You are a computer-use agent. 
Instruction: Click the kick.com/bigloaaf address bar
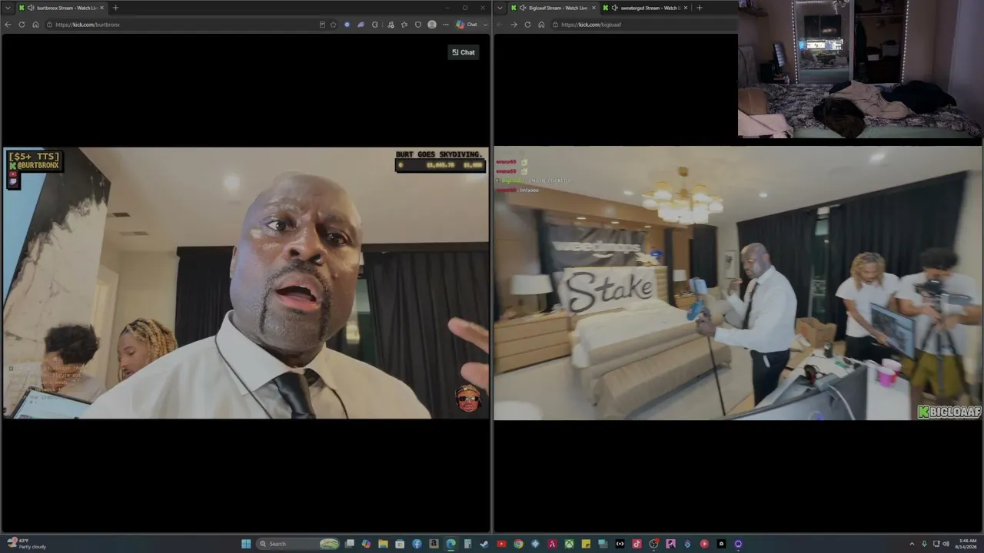click(644, 25)
